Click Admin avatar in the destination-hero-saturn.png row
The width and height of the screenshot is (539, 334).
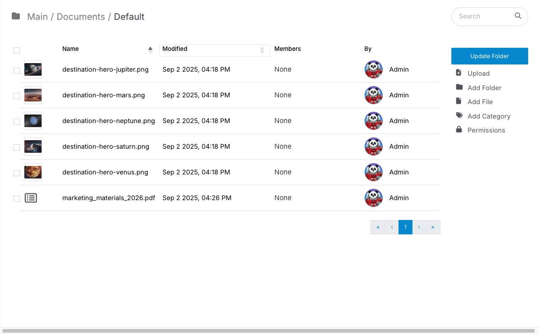[374, 146]
